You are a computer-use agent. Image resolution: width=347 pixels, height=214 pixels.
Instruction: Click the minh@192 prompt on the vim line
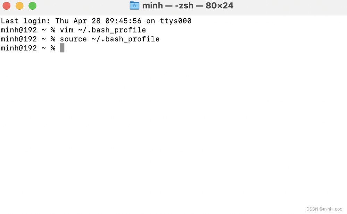(x=19, y=30)
